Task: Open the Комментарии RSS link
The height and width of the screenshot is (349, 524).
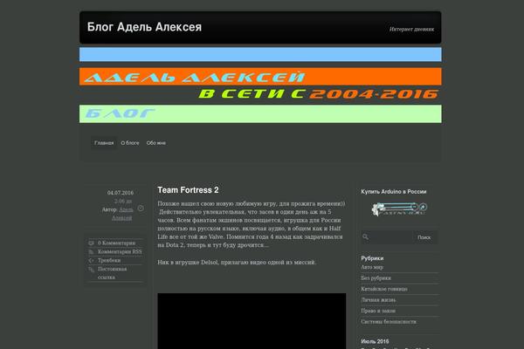Action: coord(120,251)
